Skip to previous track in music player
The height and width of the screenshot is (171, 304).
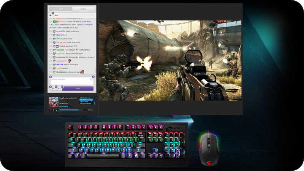click(x=51, y=110)
